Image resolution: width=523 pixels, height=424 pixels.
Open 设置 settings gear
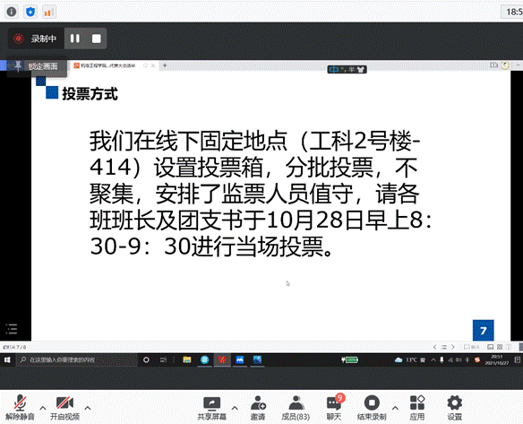(455, 407)
